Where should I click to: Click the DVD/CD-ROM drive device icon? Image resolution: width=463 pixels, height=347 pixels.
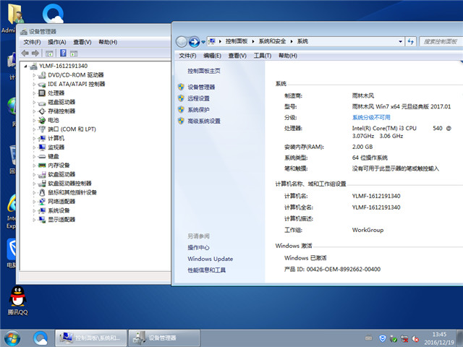click(x=42, y=75)
